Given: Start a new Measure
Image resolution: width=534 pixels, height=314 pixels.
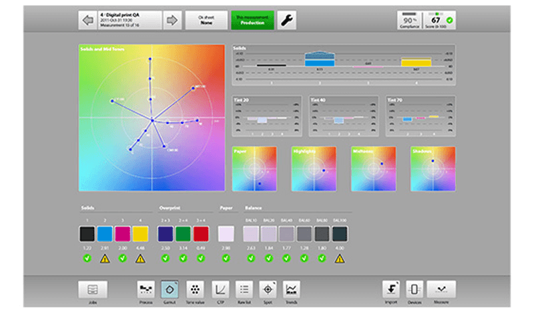Looking at the screenshot, I should pos(441,290).
